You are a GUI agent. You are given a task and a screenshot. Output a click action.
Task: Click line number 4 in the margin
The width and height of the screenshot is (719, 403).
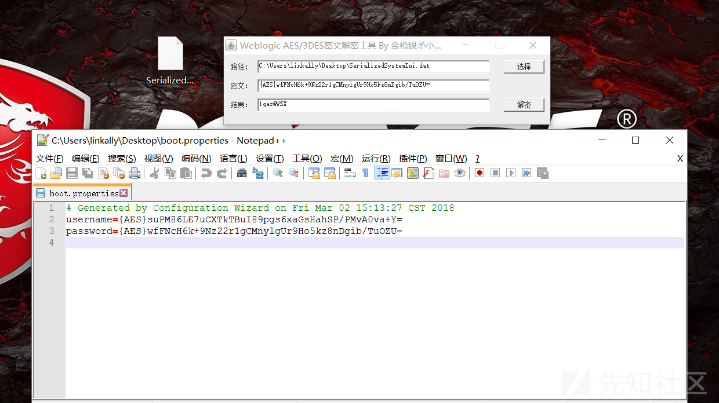[x=52, y=243]
